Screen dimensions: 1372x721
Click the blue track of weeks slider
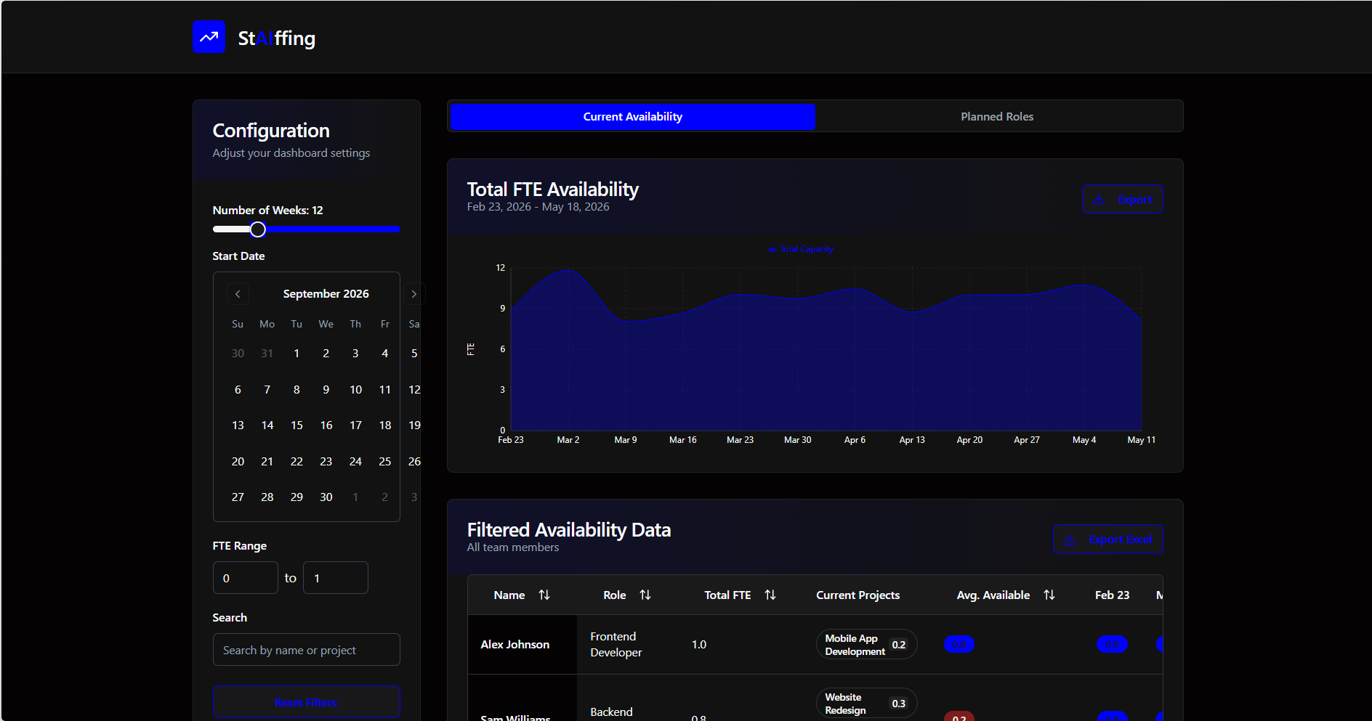pos(333,229)
